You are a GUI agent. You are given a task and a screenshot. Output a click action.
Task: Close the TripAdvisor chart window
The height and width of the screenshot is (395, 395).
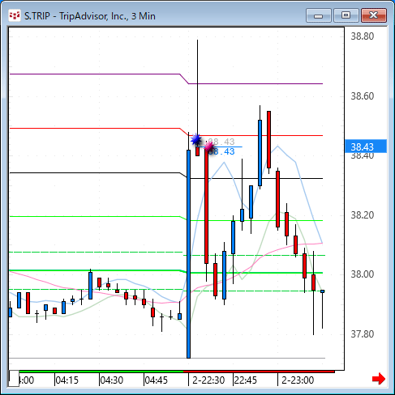click(x=374, y=15)
